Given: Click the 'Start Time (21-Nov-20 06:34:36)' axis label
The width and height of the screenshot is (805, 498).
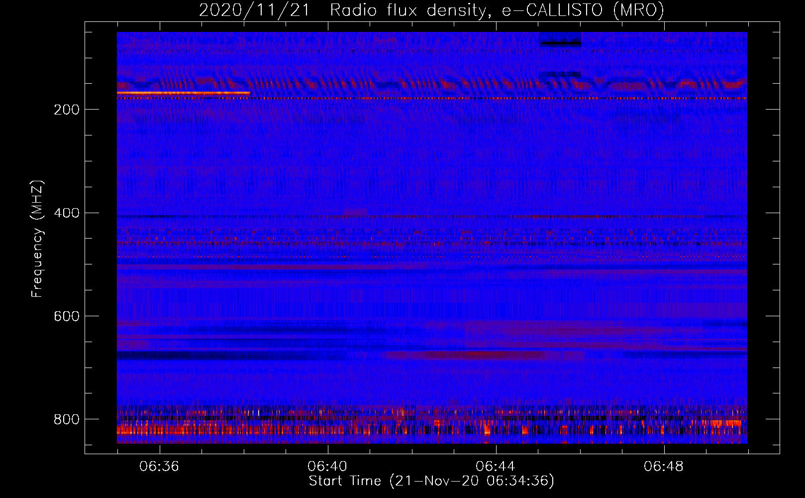Looking at the screenshot, I should pos(431,481).
